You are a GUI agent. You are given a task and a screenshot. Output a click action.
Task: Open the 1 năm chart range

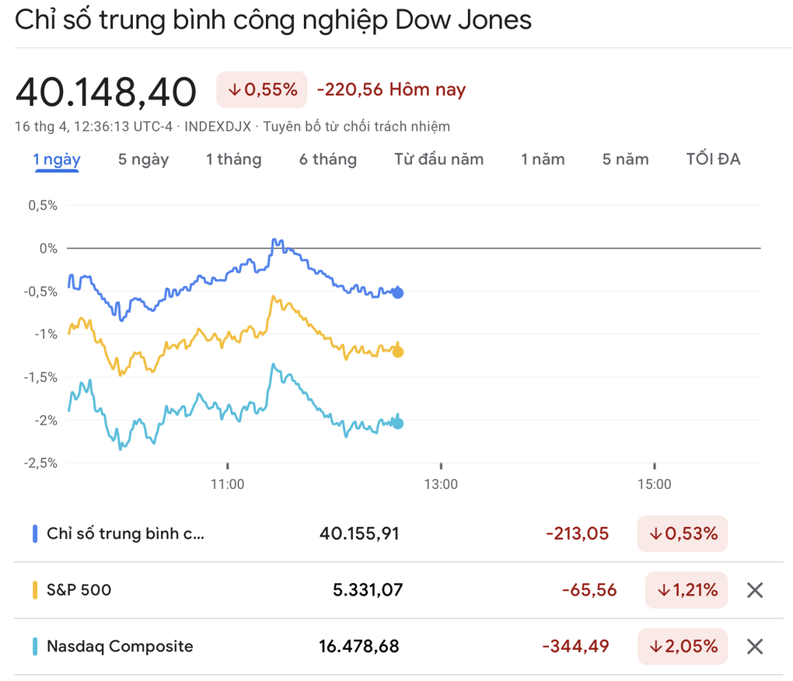pyautogui.click(x=543, y=159)
